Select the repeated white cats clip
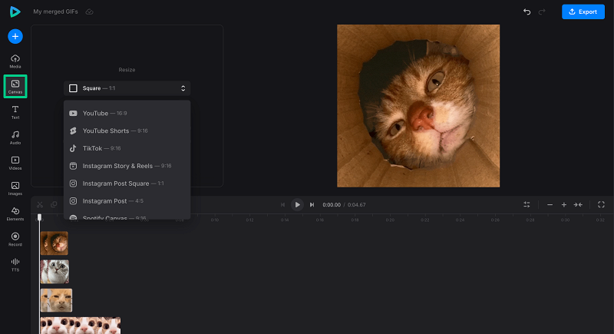The height and width of the screenshot is (334, 614). pos(81,326)
